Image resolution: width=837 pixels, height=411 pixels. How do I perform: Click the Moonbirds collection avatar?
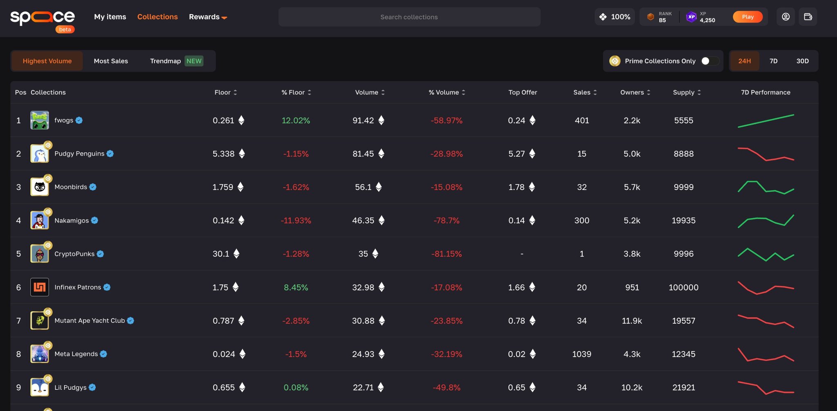(x=40, y=187)
